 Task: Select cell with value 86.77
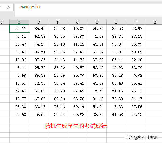click(x=135, y=44)
